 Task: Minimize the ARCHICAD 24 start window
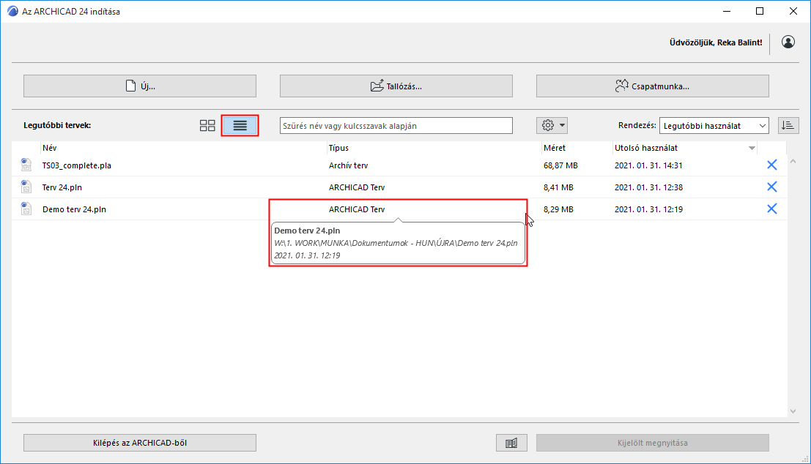727,12
